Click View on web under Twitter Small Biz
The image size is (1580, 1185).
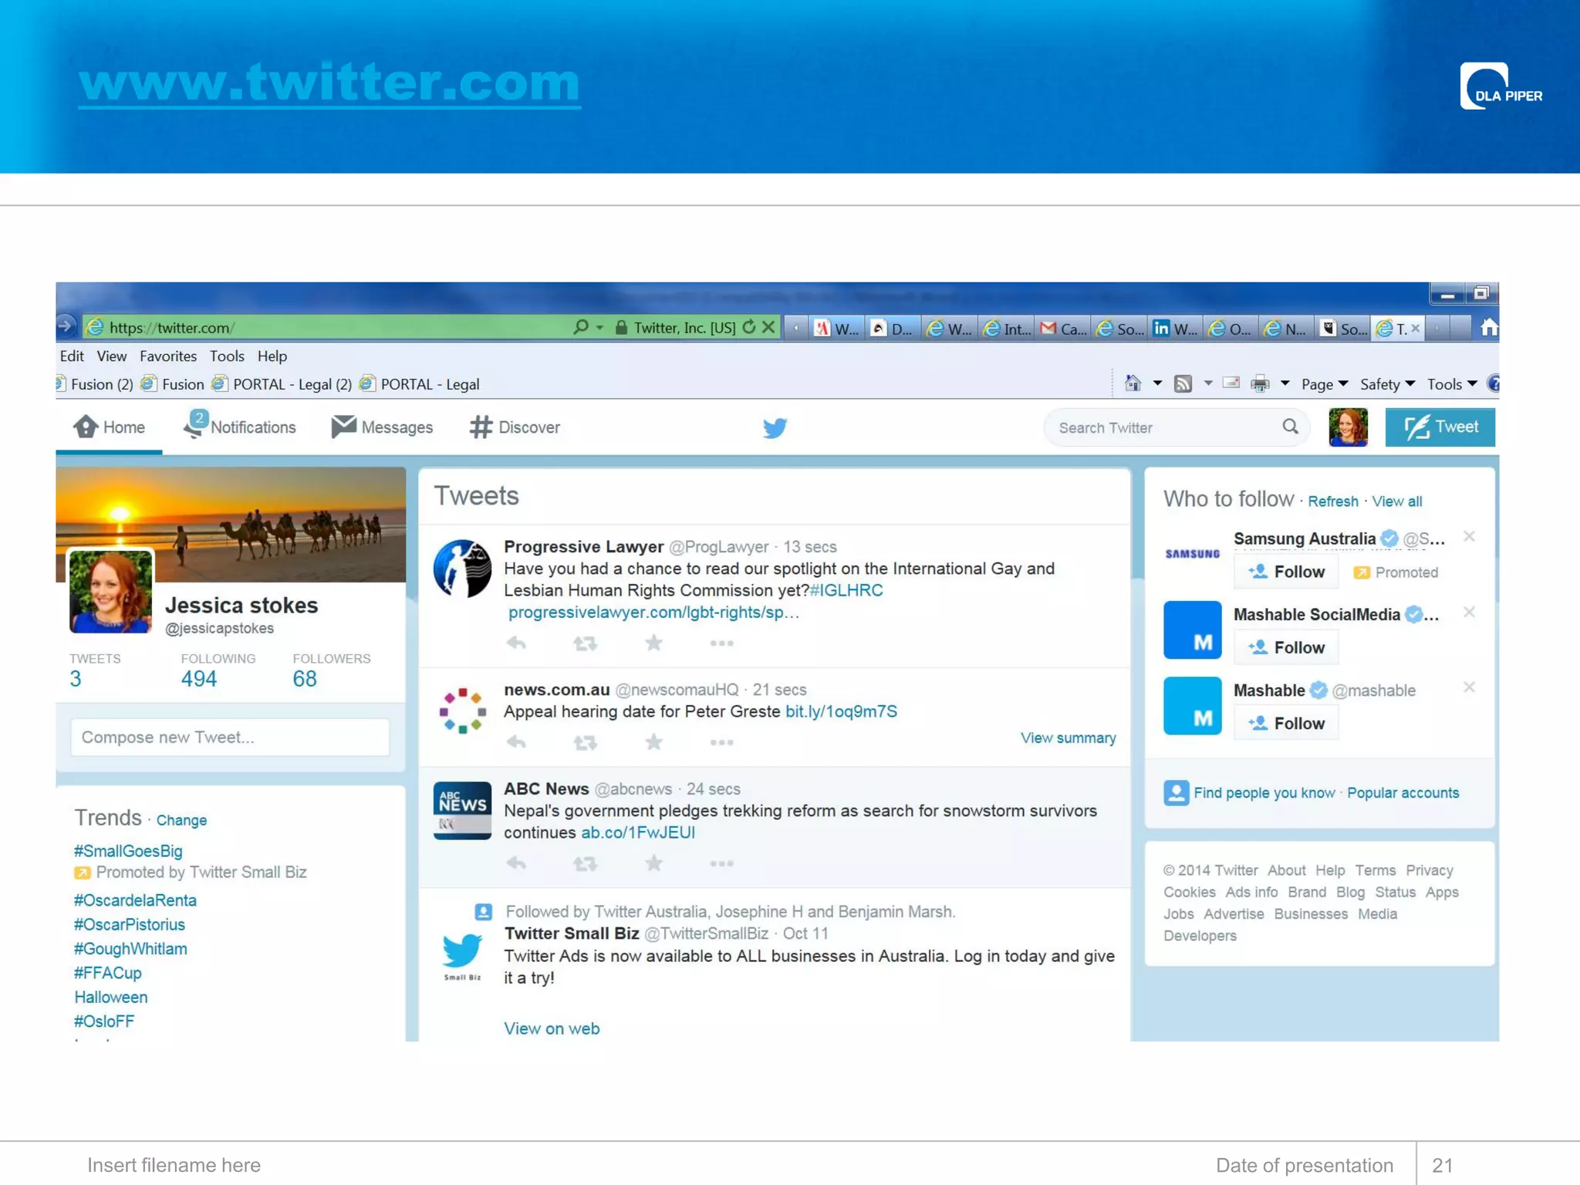(x=552, y=1028)
